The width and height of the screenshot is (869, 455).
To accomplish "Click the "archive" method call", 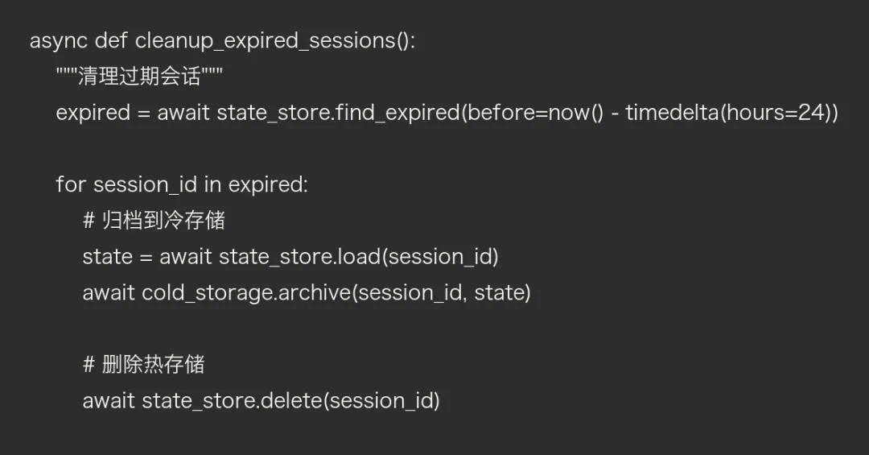I will tap(315, 293).
